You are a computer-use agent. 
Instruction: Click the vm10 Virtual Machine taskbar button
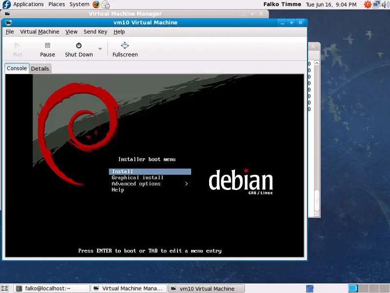coord(206,289)
